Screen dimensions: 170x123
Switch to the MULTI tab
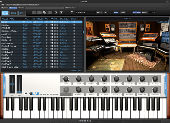click(13, 13)
